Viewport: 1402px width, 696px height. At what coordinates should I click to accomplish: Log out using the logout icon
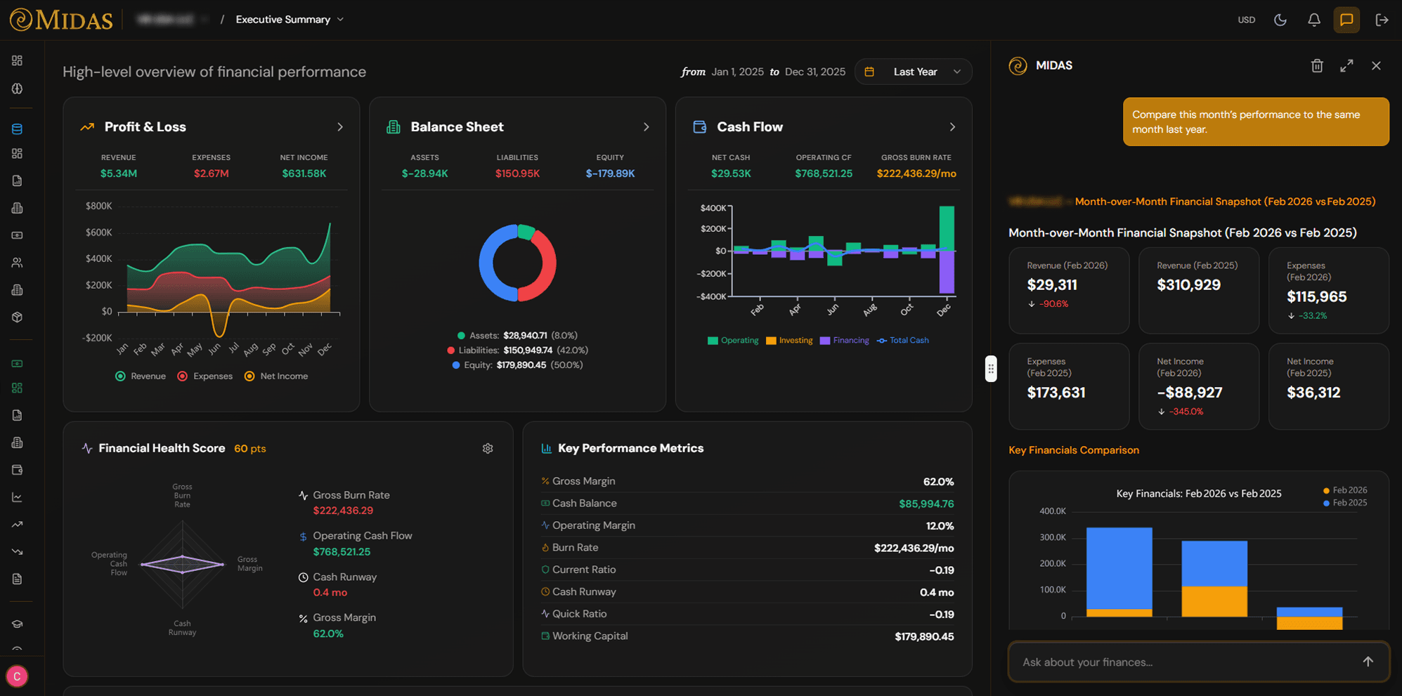pos(1382,20)
